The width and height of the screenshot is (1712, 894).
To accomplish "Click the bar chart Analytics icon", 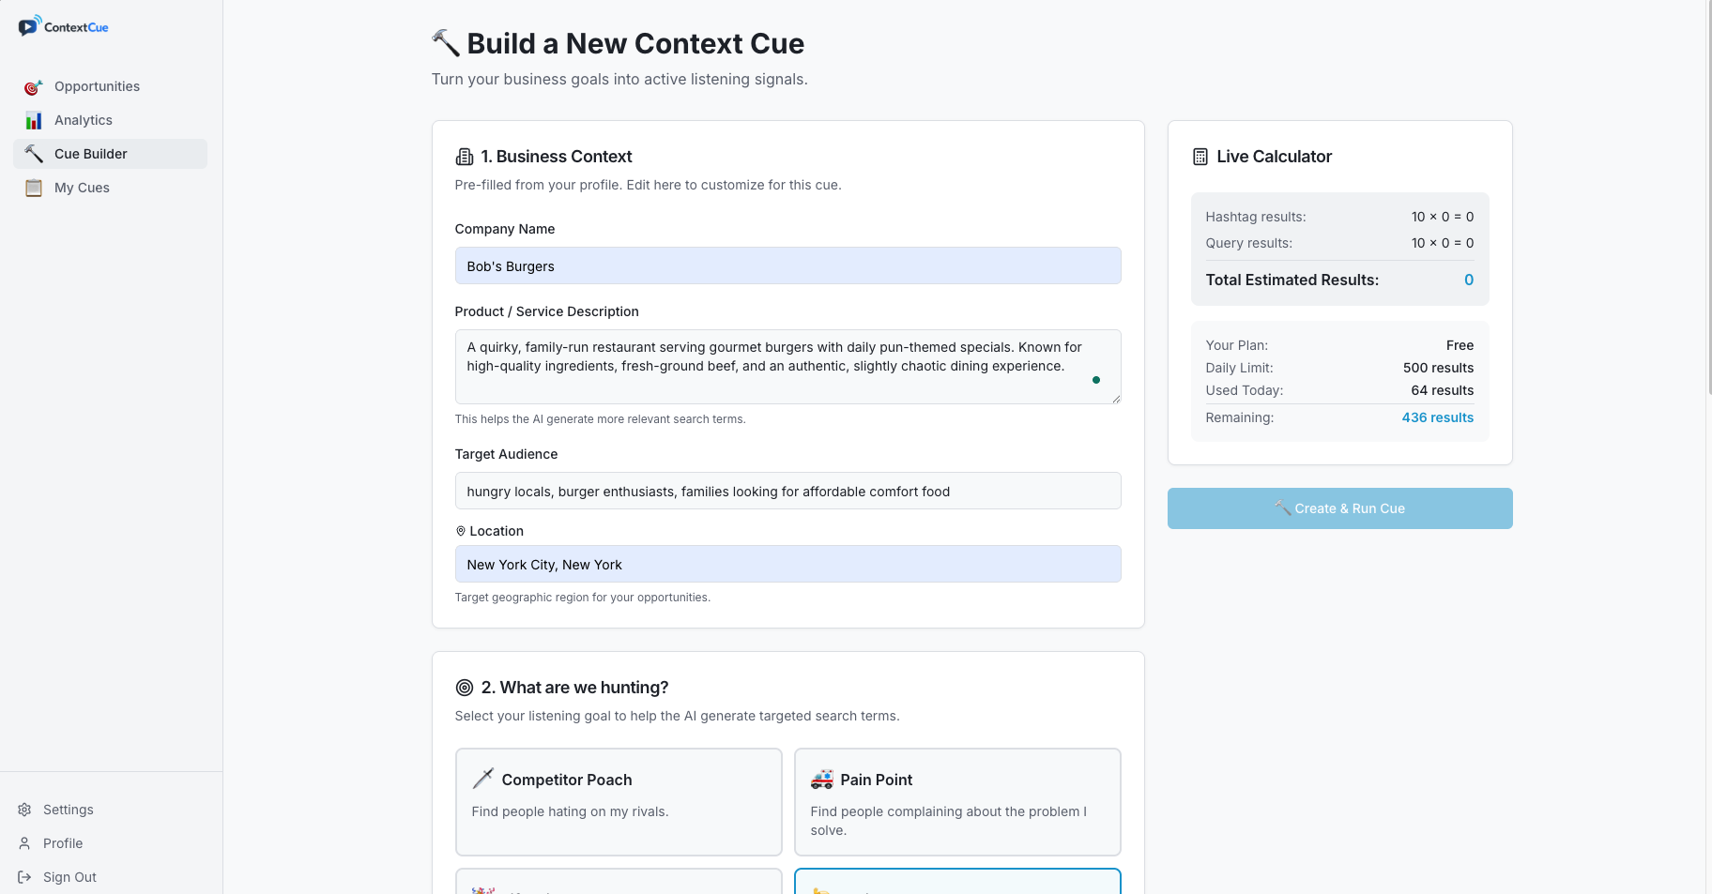I will coord(33,120).
